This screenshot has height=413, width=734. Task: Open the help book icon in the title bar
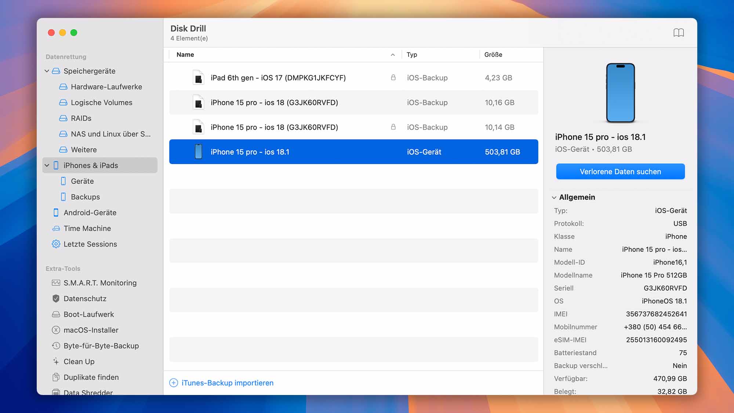[x=679, y=33]
